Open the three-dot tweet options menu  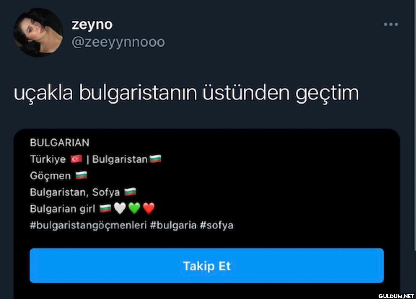[x=391, y=25]
